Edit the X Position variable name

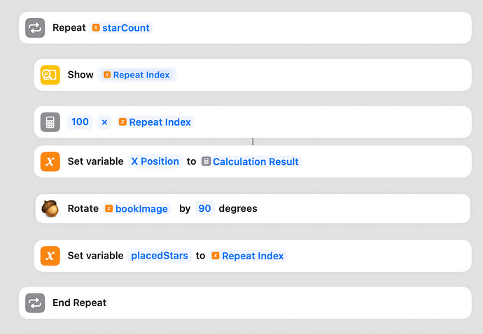[155, 161]
